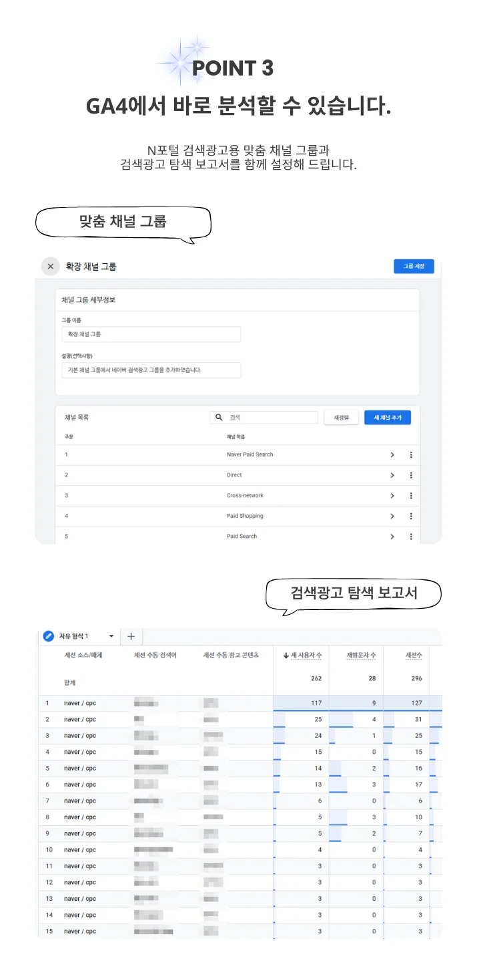Click sessions value 127 in row 1
Screen dimensions: 477x965
tap(417, 703)
